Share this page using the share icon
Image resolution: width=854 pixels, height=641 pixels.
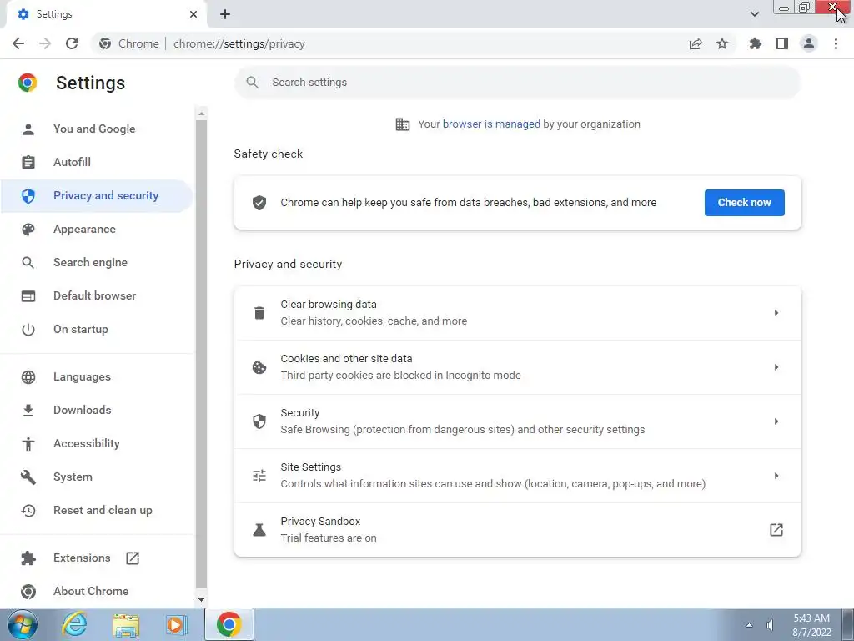tap(696, 43)
